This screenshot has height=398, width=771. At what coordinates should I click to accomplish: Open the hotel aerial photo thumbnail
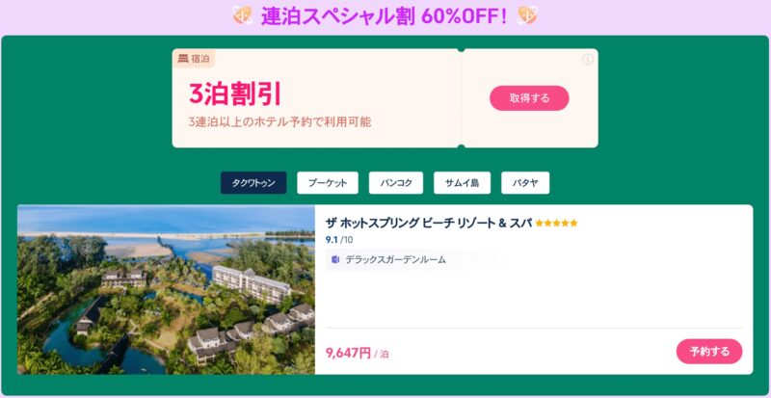click(x=166, y=290)
